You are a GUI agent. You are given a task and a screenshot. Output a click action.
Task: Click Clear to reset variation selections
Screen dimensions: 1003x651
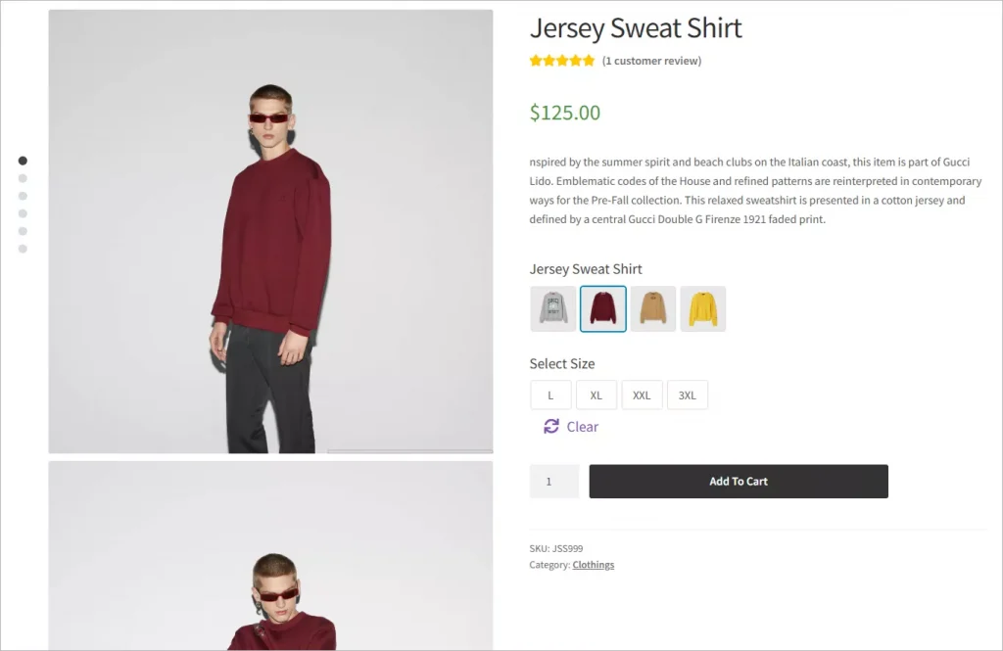coord(582,426)
